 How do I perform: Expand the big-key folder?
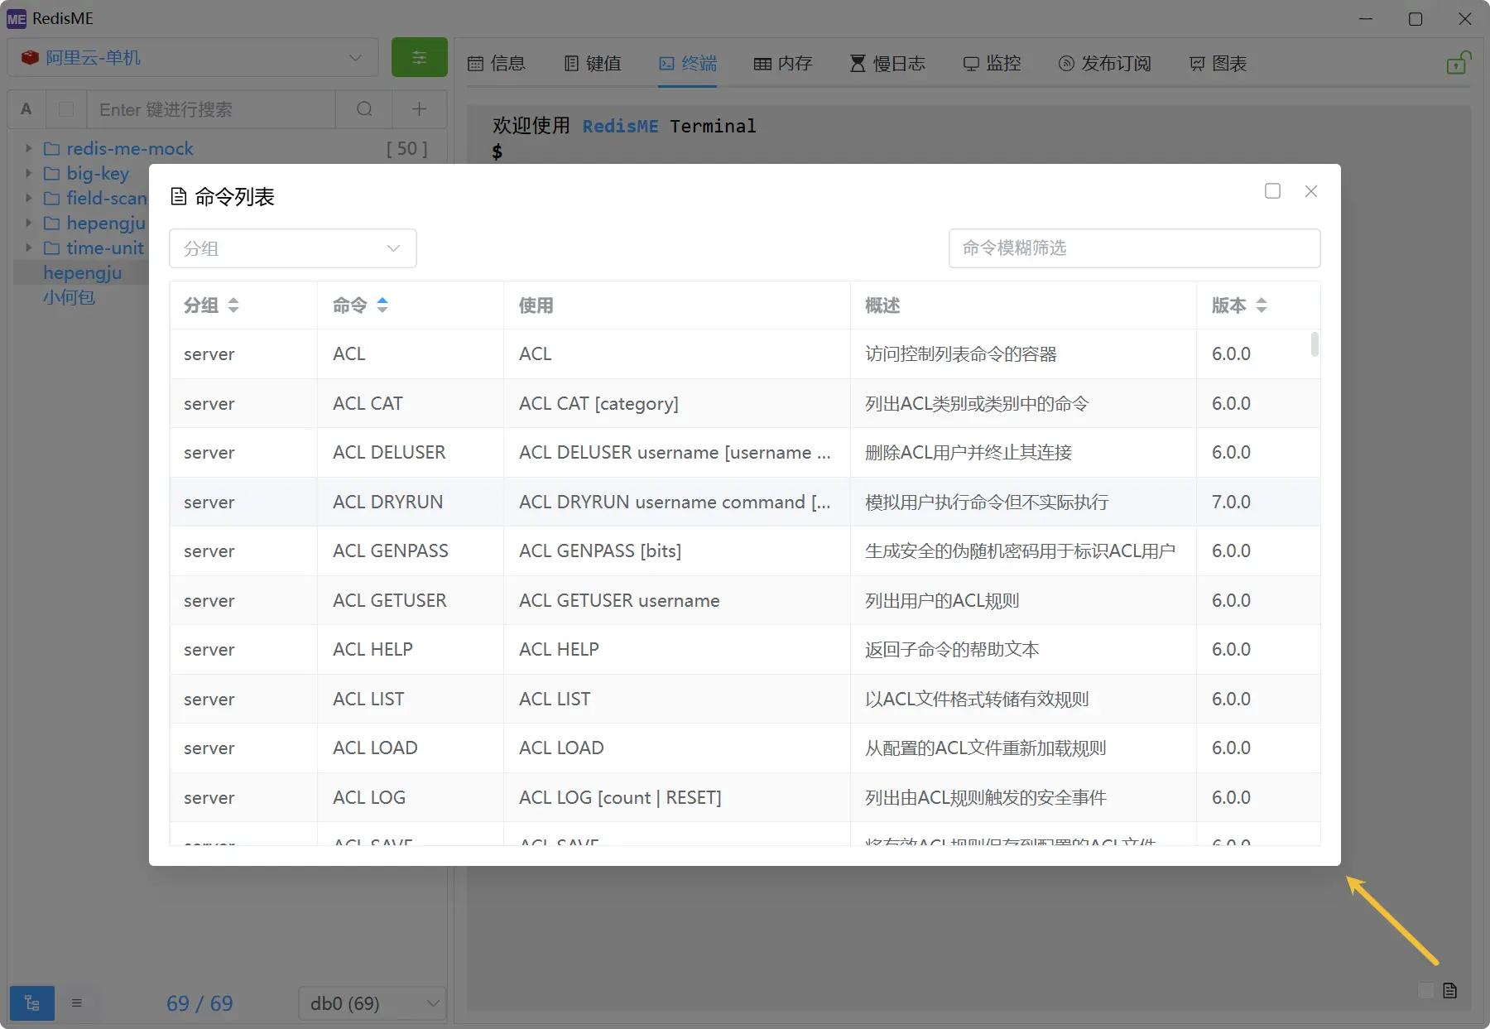(x=28, y=173)
